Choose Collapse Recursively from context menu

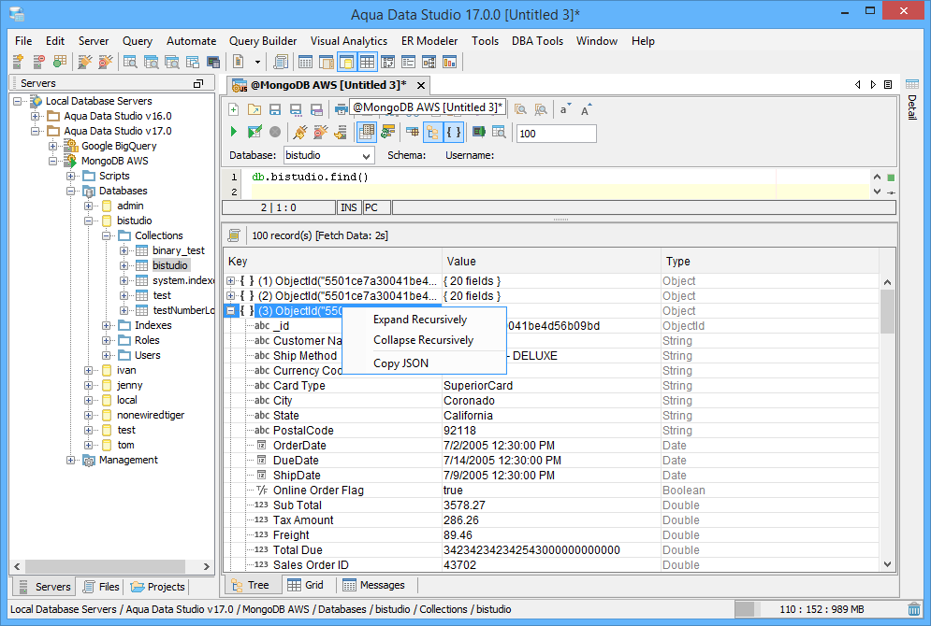coord(425,340)
